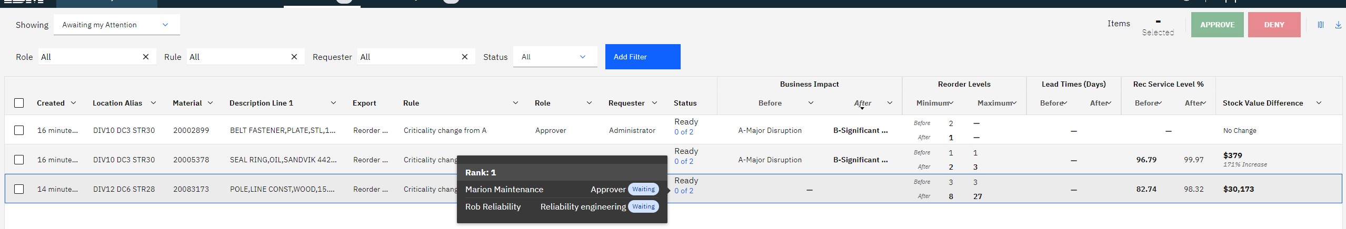The width and height of the screenshot is (1346, 229).
Task: Click the Material column chevron
Action: click(210, 103)
